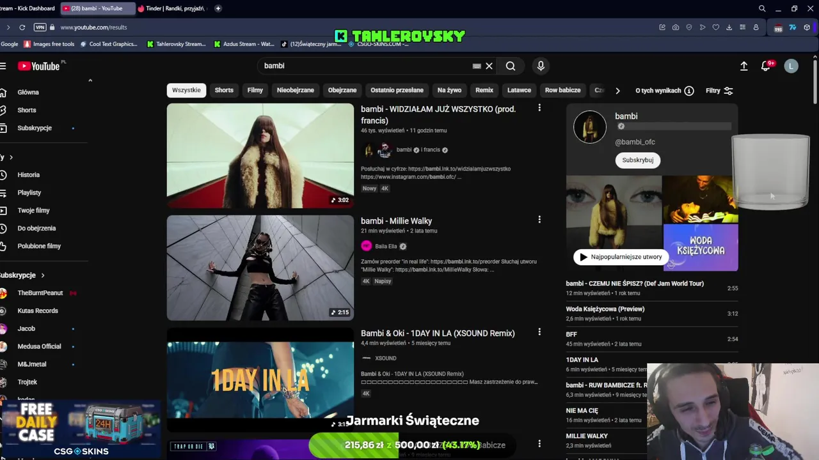The image size is (819, 460).
Task: Open the ad blocker shield icon
Action: (x=689, y=27)
